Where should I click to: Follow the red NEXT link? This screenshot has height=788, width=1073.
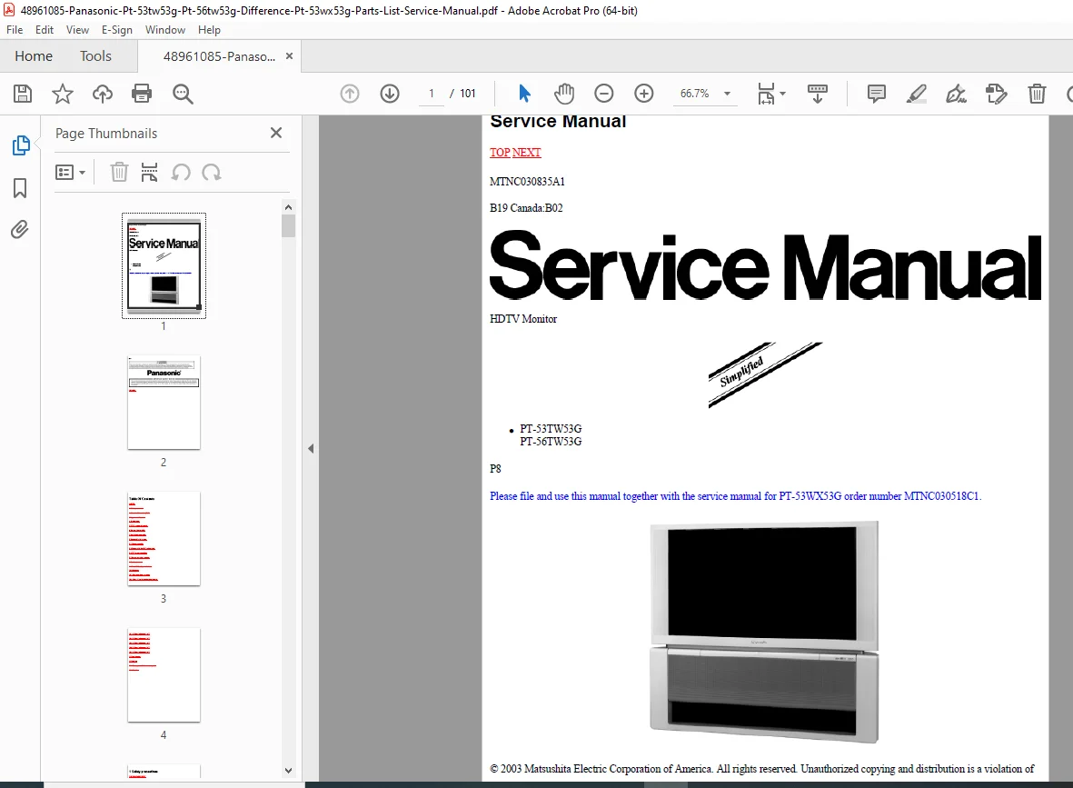(x=526, y=153)
